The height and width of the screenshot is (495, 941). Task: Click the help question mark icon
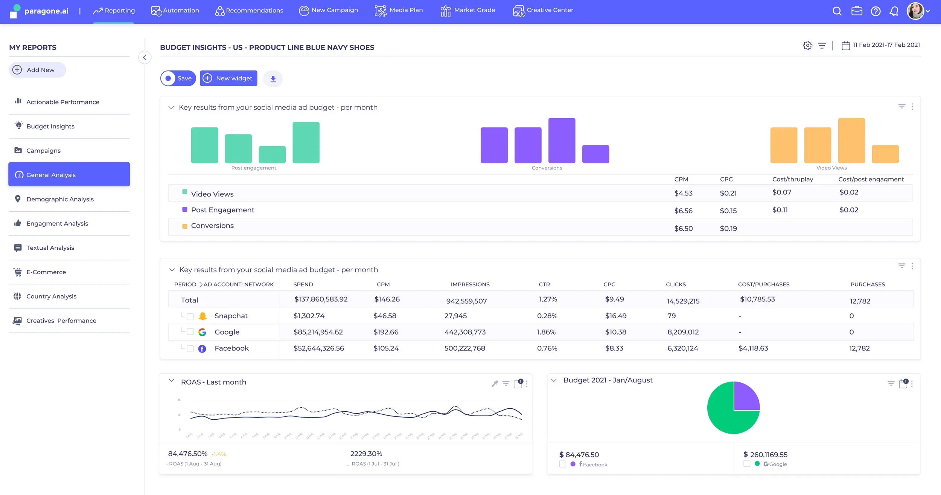tap(876, 11)
